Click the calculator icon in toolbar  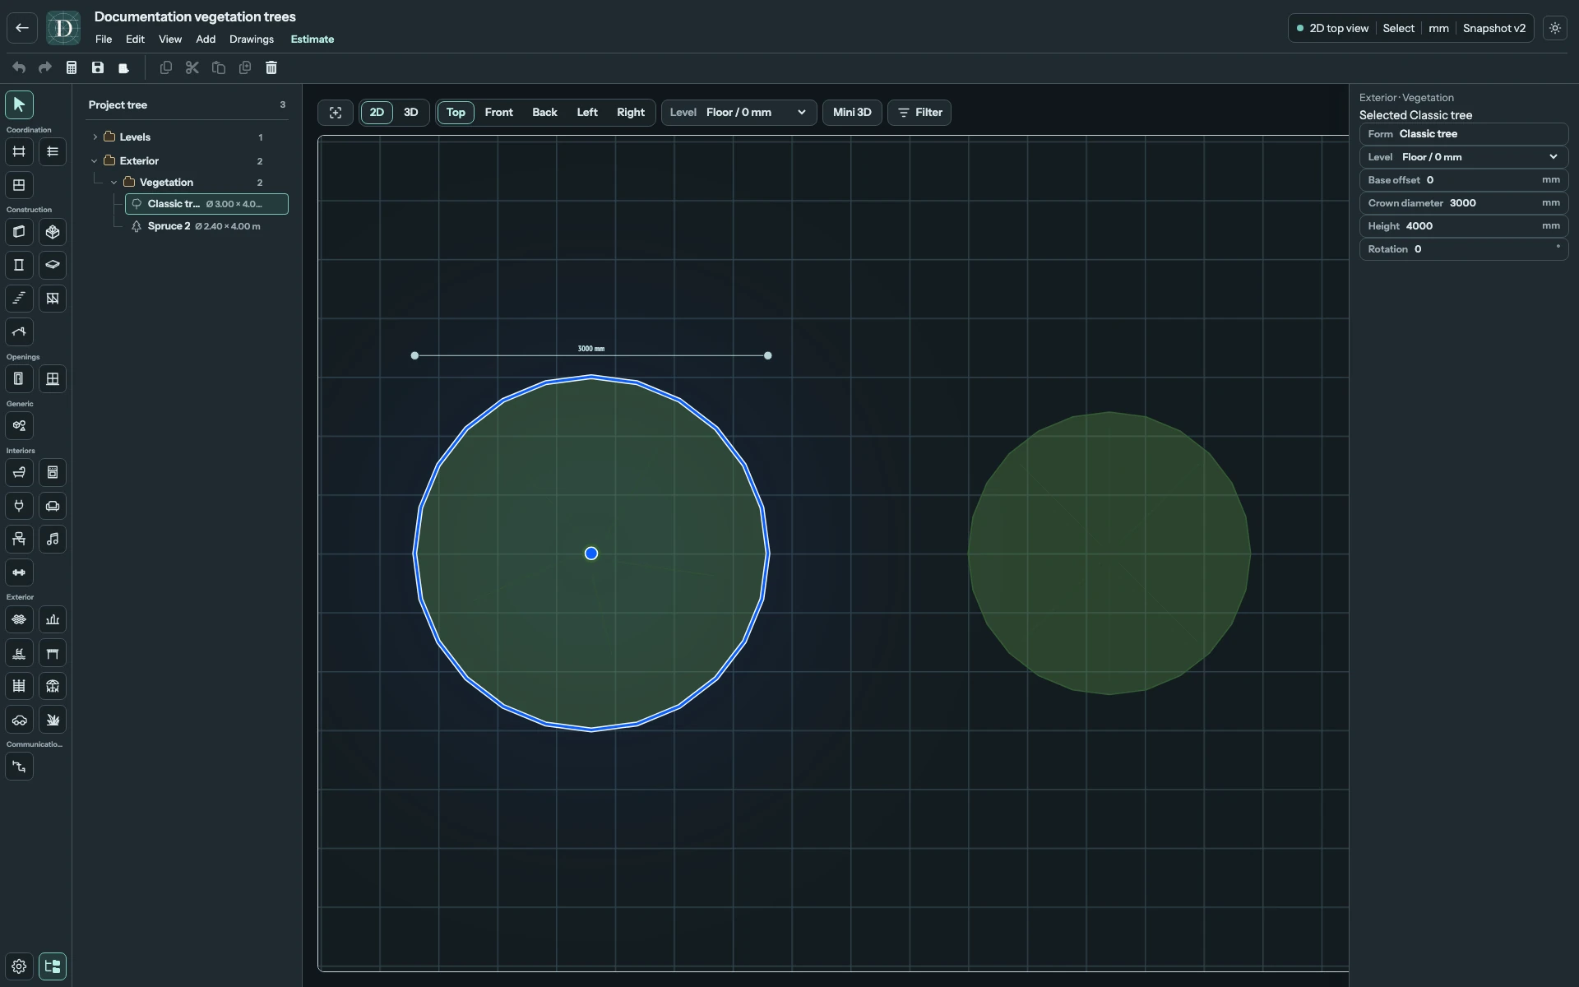tap(72, 67)
